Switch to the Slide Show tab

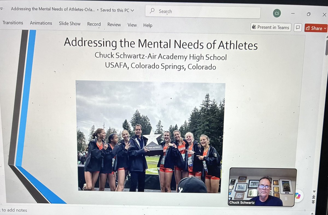(x=70, y=24)
